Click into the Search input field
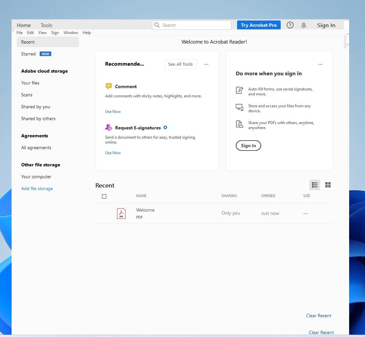This screenshot has width=365, height=337. 191,25
